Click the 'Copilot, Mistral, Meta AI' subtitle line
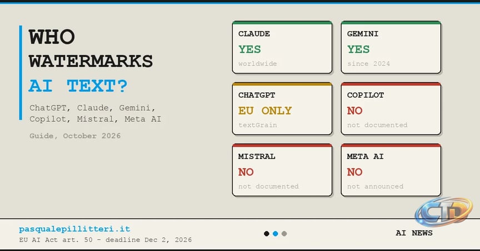 95,119
